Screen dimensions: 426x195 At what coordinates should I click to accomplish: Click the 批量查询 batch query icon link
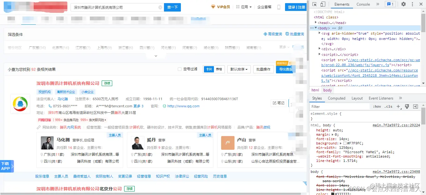click(295, 34)
